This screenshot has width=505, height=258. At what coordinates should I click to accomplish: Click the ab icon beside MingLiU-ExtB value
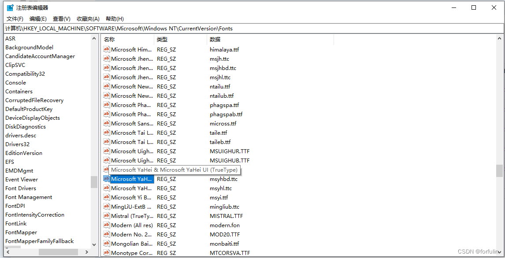tap(106, 206)
